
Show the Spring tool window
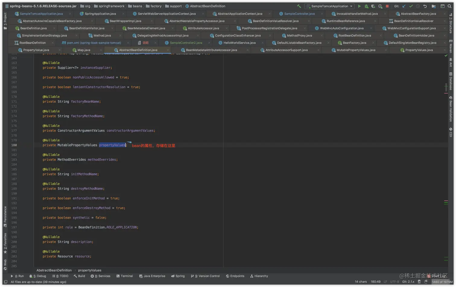tap(178, 276)
